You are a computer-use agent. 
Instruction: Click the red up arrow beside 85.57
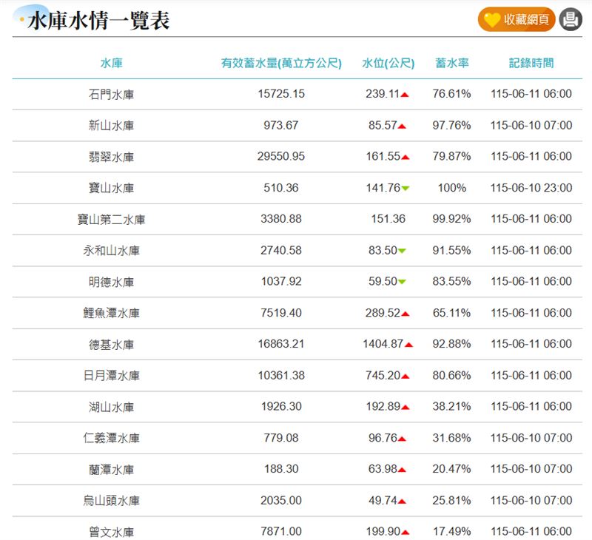(402, 126)
